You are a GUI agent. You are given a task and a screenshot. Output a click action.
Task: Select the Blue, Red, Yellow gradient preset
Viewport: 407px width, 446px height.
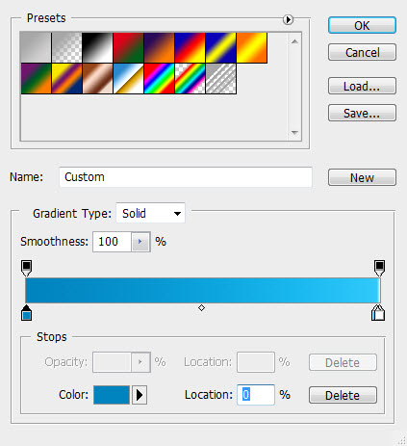coord(190,47)
